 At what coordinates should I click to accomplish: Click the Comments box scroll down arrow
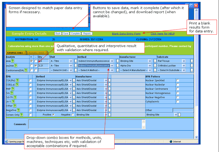[x=144, y=127]
